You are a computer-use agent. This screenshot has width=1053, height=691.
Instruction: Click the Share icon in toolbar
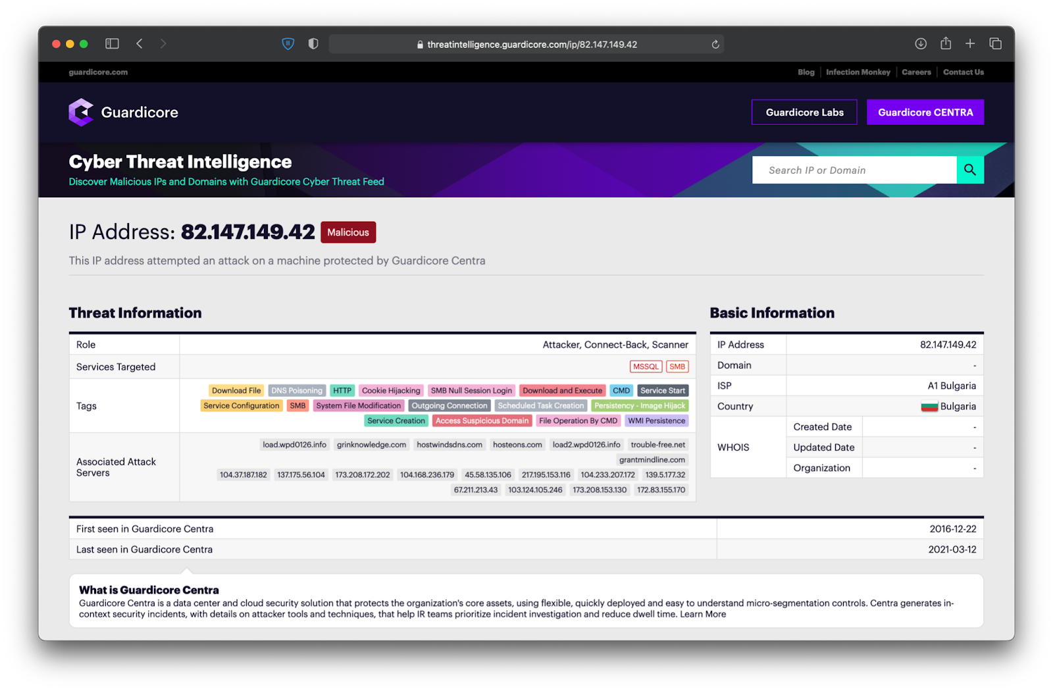click(945, 43)
